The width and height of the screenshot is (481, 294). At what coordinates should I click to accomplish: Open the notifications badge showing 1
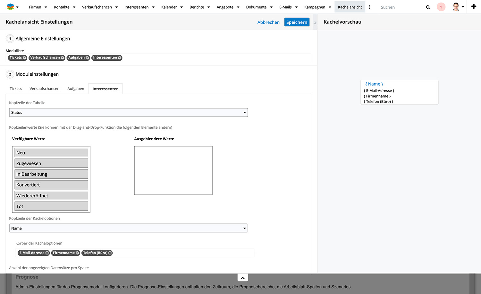[441, 7]
